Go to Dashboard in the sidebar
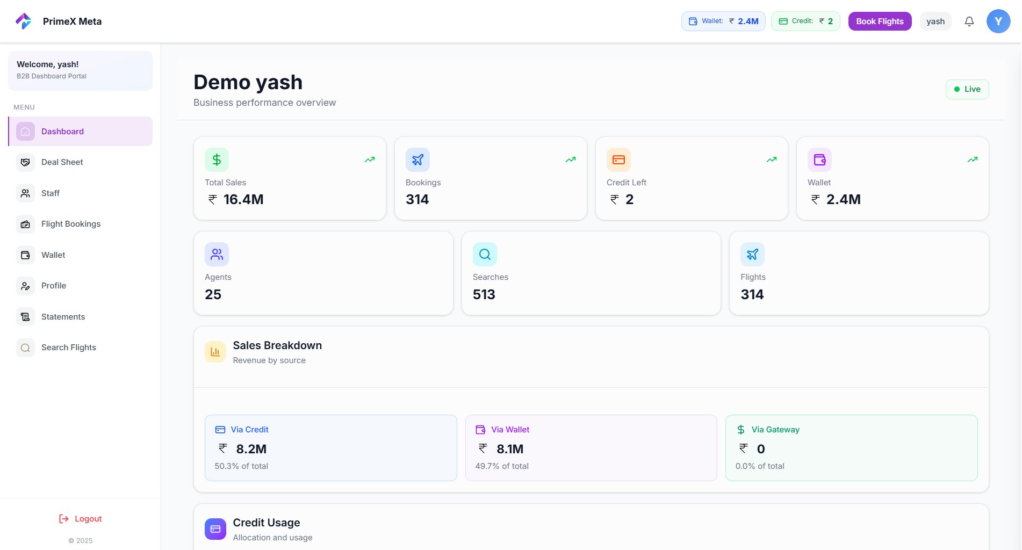1022x550 pixels. [x=81, y=132]
